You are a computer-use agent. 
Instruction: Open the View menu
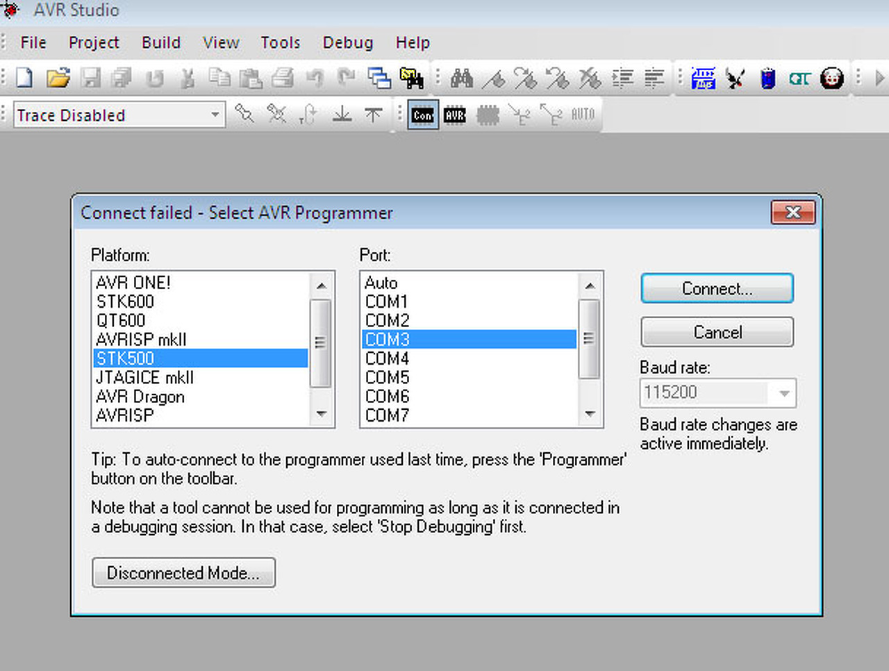click(x=221, y=42)
